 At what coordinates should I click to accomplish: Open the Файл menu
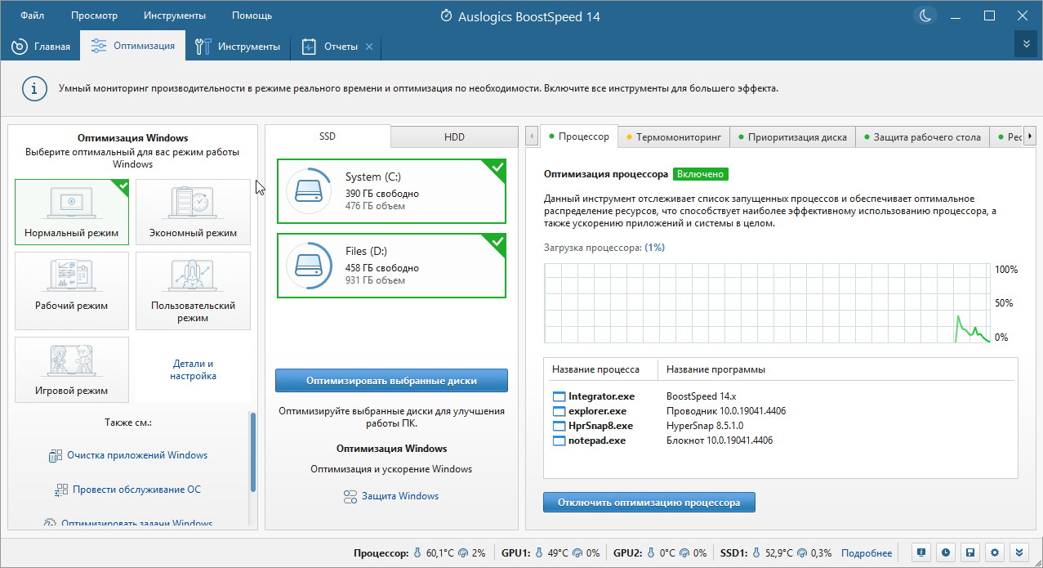click(x=33, y=16)
